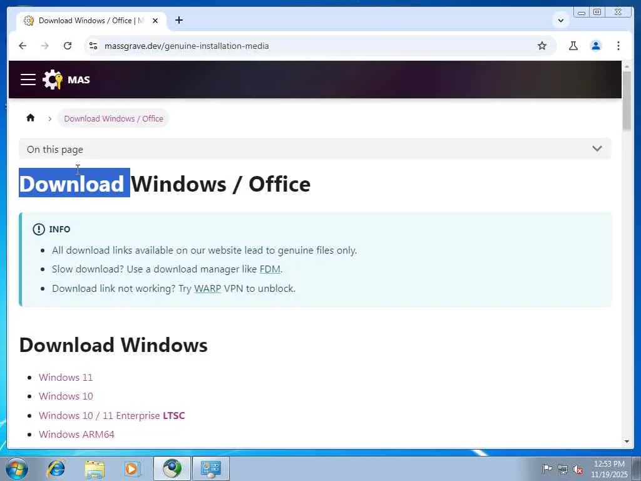Click the browser forward arrow
The image size is (641, 481).
point(45,46)
